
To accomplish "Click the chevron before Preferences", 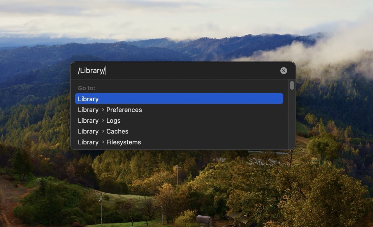I will 103,110.
